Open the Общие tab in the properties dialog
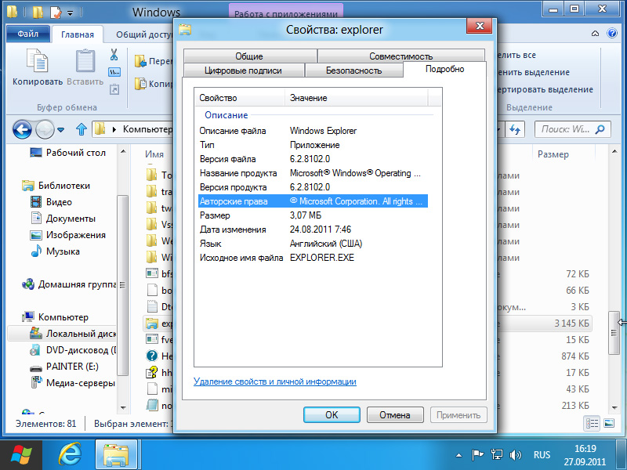 tap(249, 56)
